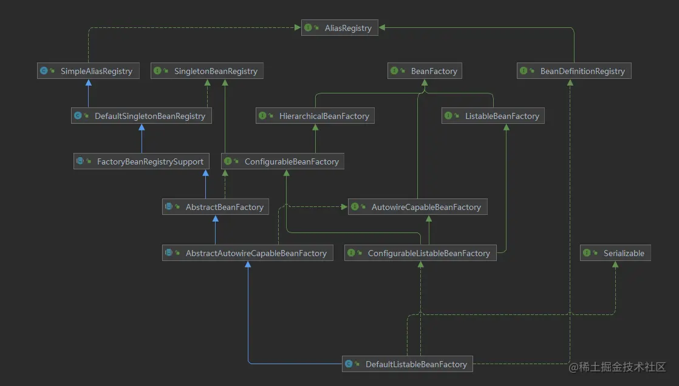The image size is (679, 386).
Task: Select the BeanDefinitionRegistry label
Action: click(582, 71)
